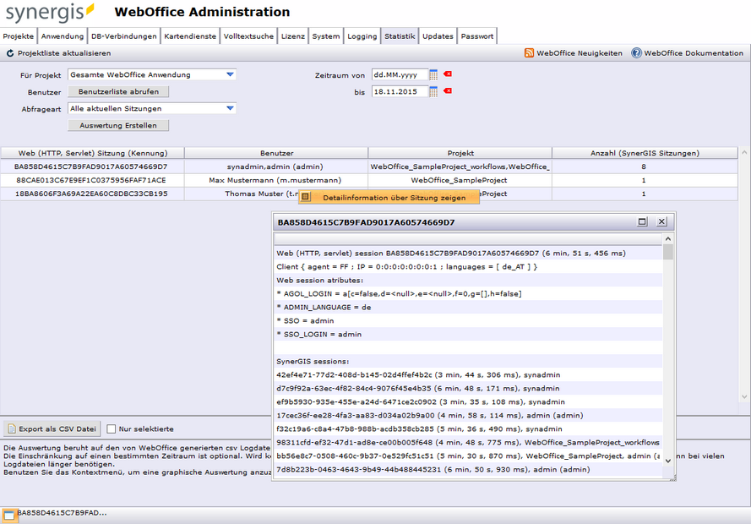
Task: Click the icon beside Detailinformation über Sitzung zeigen
Action: [x=307, y=196]
